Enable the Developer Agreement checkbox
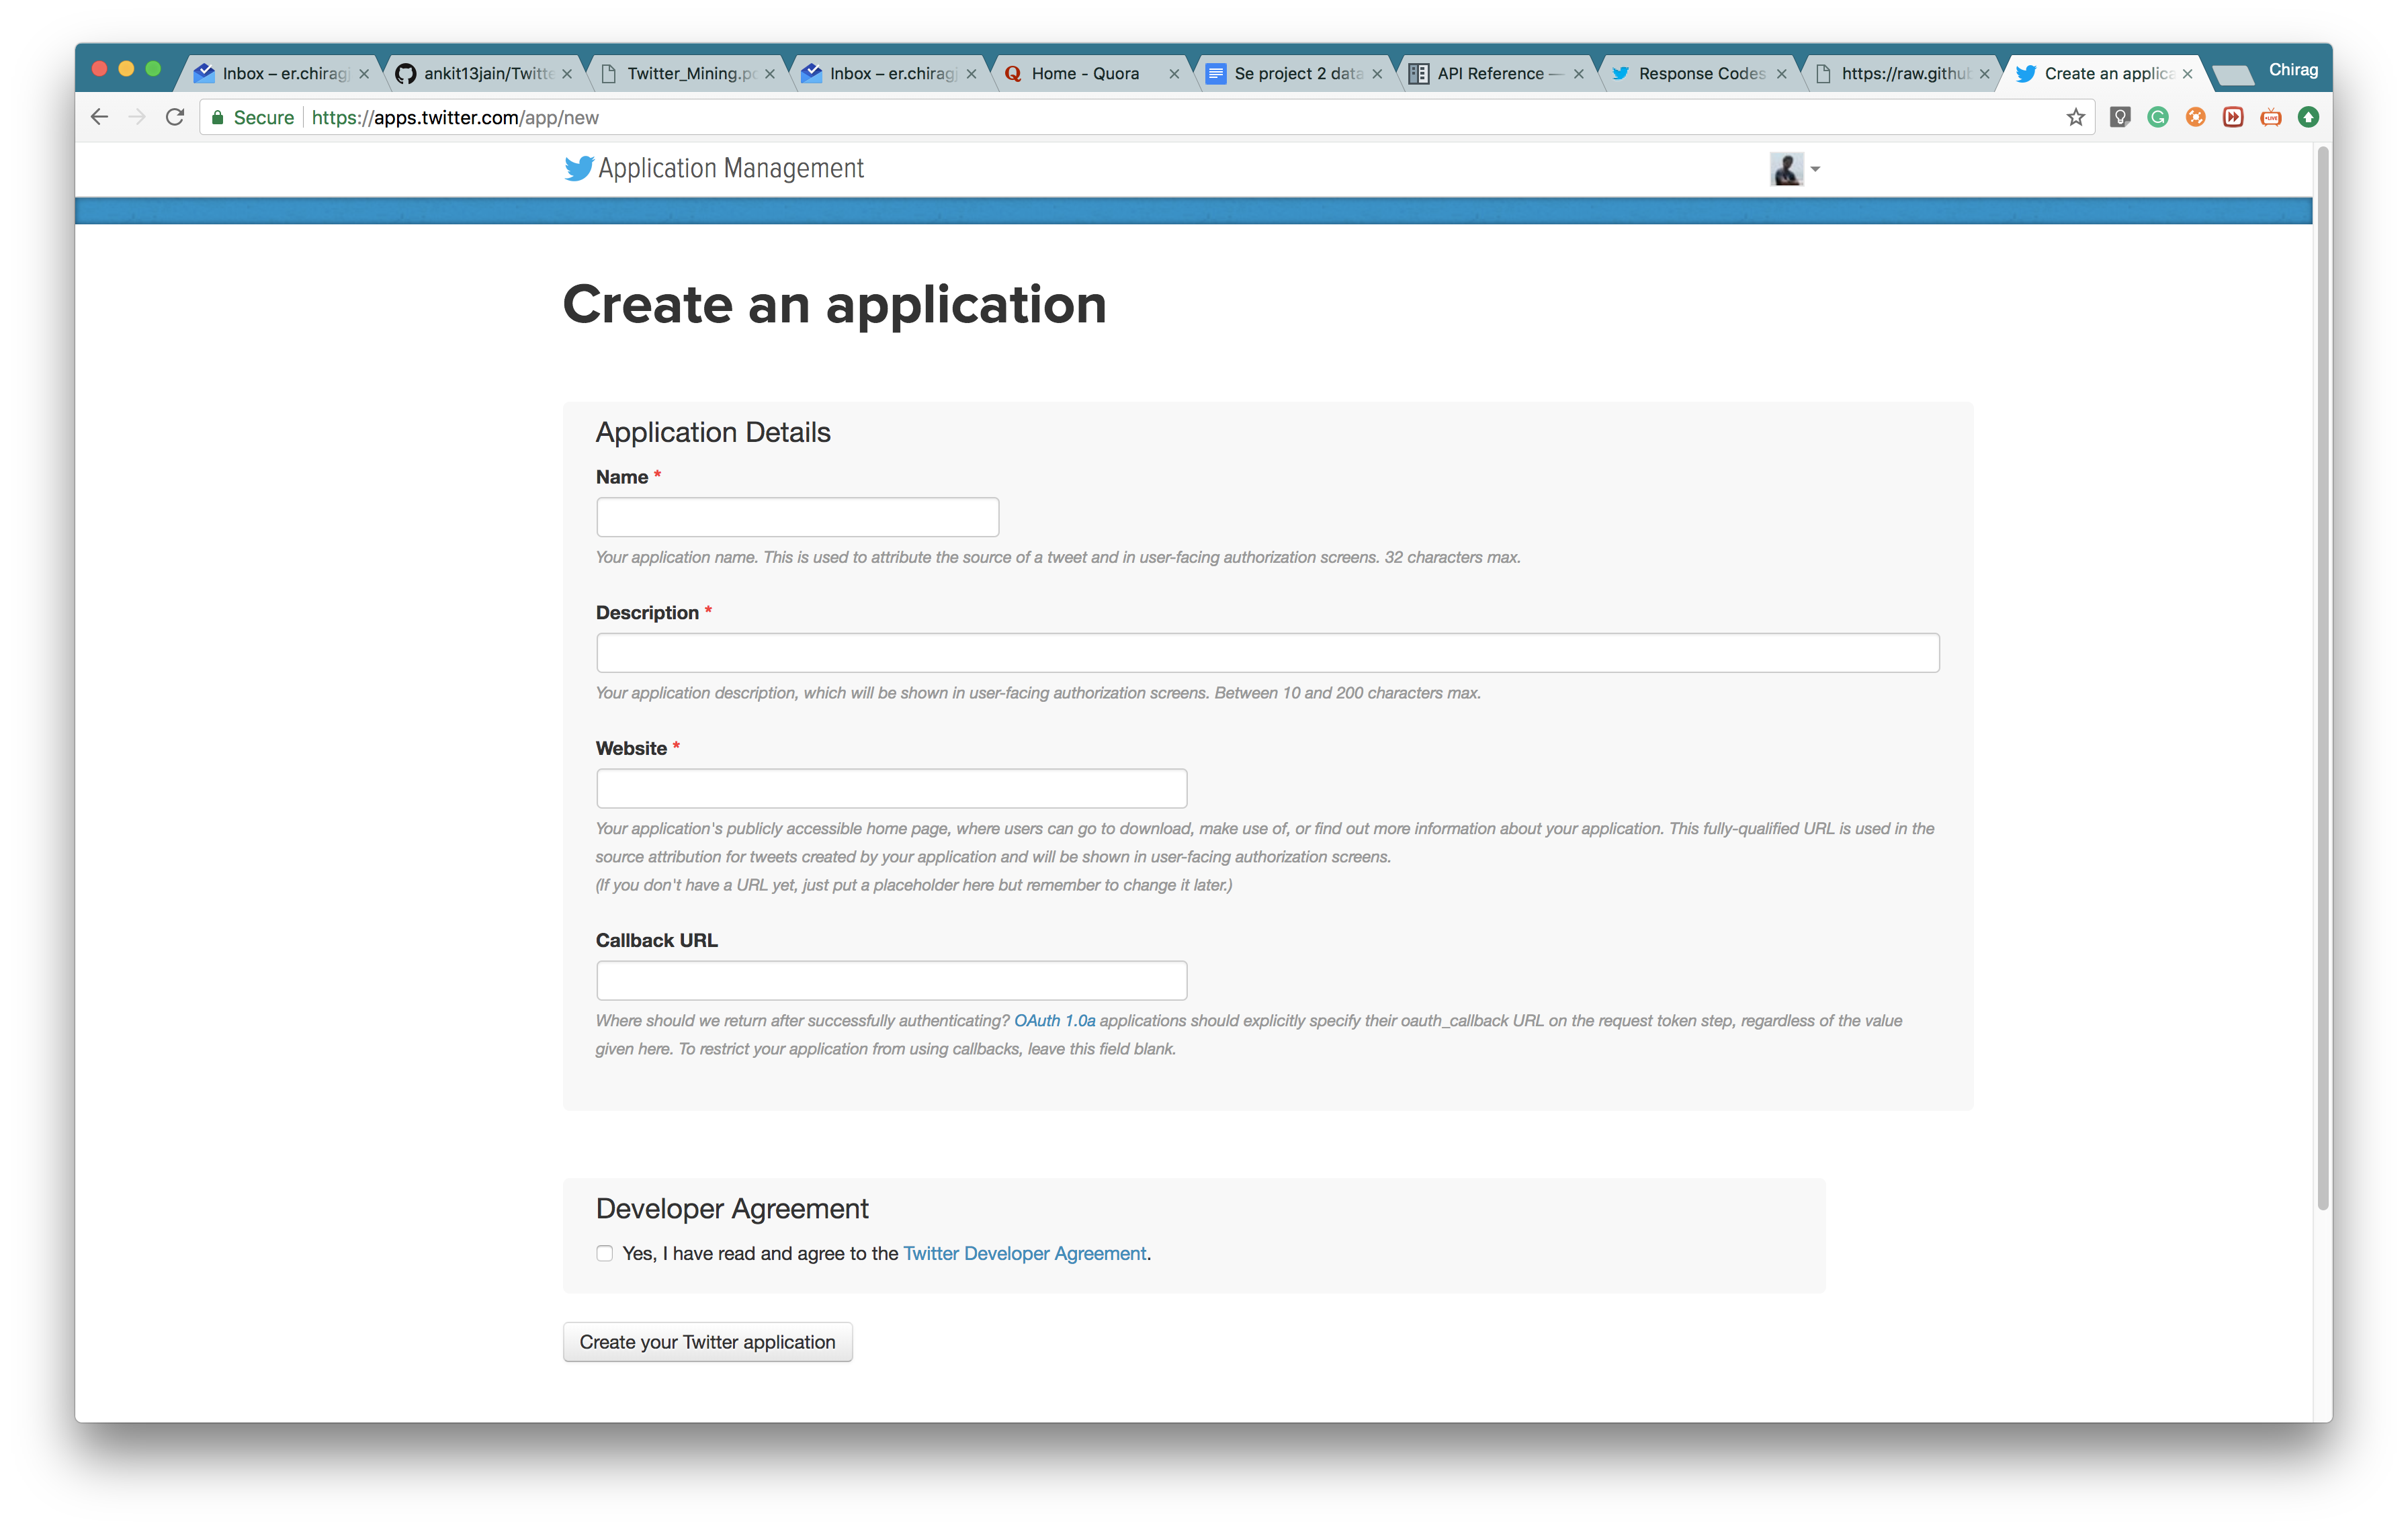The height and width of the screenshot is (1530, 2408). point(605,1253)
